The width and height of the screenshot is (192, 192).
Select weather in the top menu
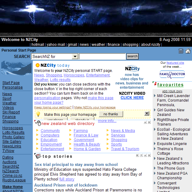click(98, 45)
